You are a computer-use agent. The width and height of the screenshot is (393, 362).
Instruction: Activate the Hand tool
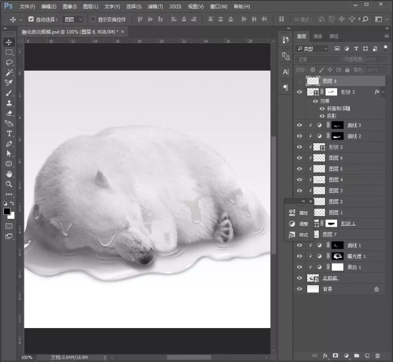(9, 174)
